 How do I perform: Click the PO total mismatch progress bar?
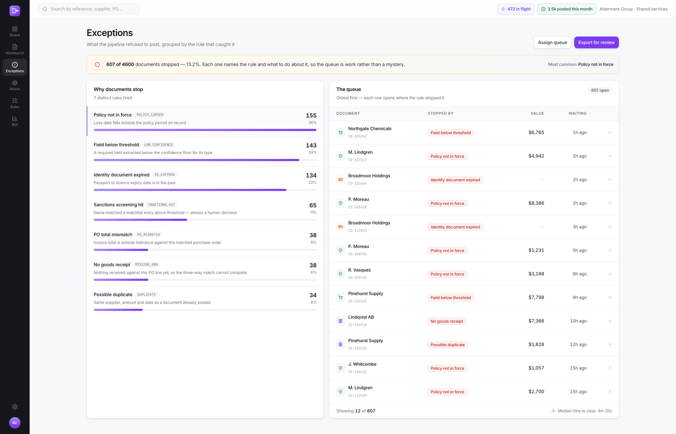pyautogui.click(x=205, y=250)
